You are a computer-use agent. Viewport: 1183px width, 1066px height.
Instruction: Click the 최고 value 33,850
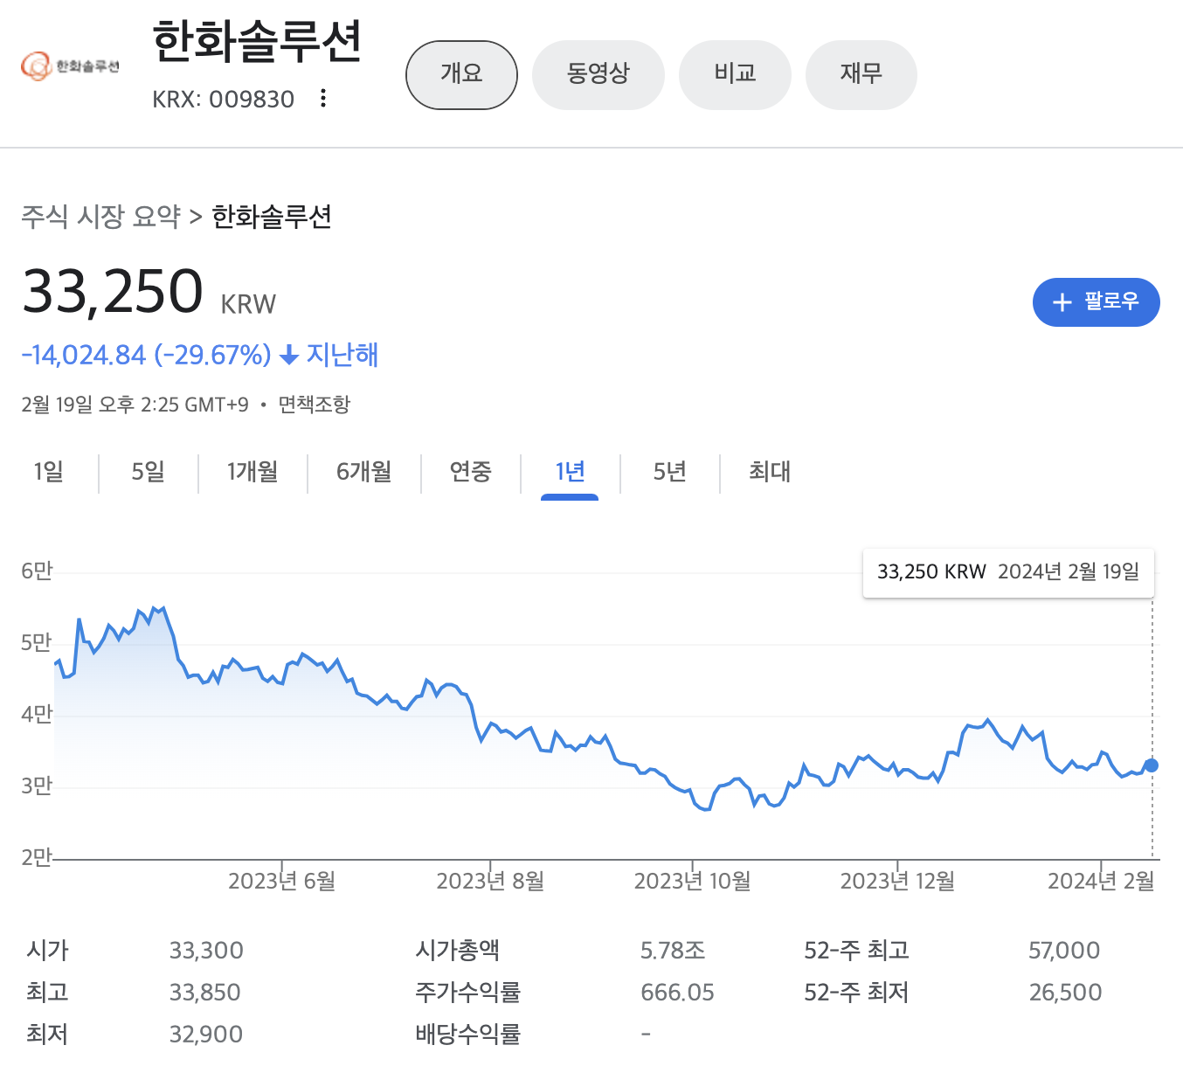point(205,993)
